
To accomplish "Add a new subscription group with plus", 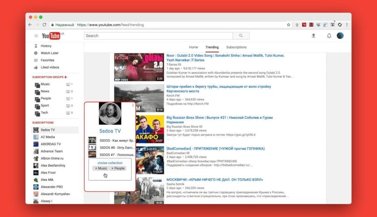I will (x=66, y=77).
